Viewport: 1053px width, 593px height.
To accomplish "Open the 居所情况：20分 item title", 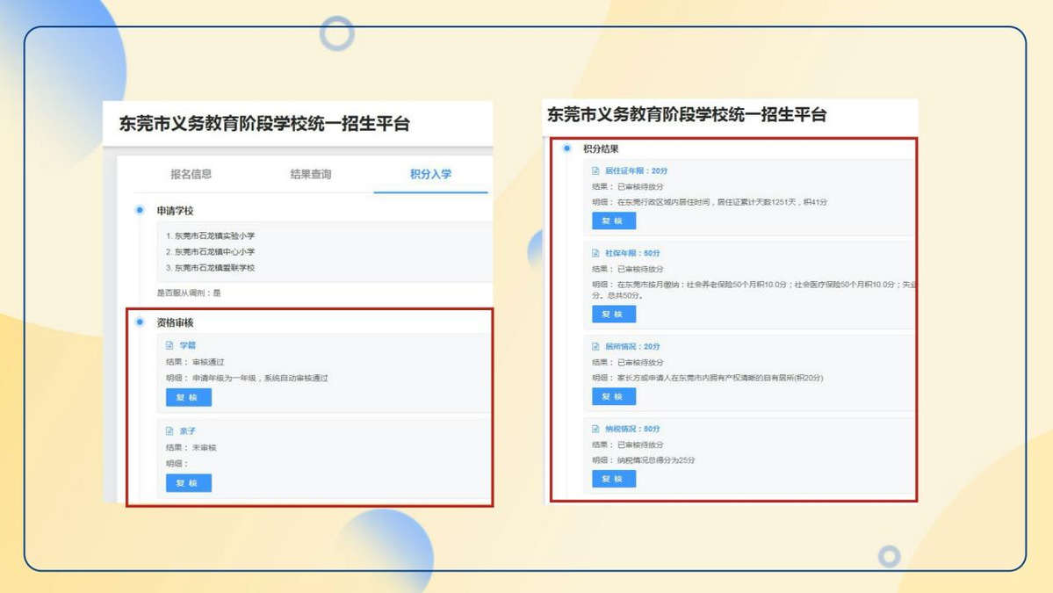I will [632, 346].
